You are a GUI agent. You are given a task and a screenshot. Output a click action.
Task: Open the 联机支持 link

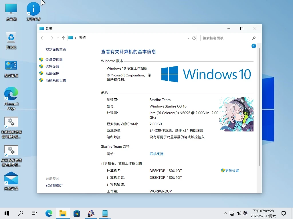pos(156,153)
